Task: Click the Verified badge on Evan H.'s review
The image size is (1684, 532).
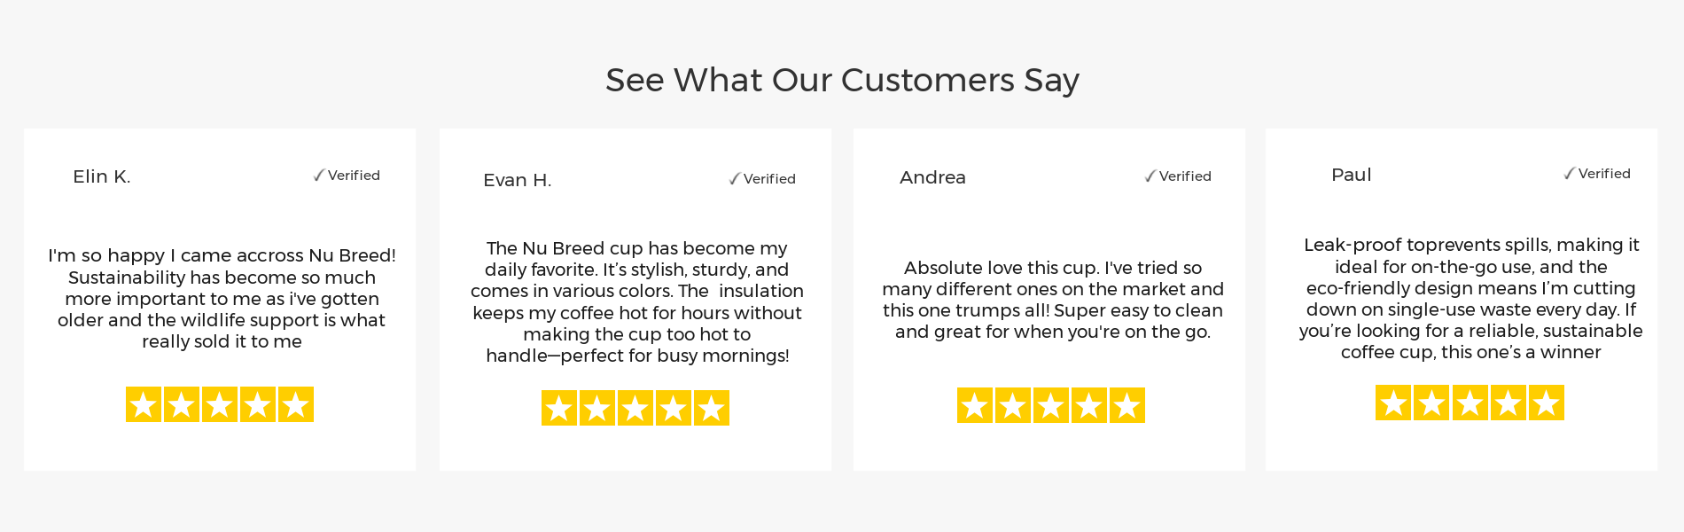Action: pyautogui.click(x=762, y=179)
